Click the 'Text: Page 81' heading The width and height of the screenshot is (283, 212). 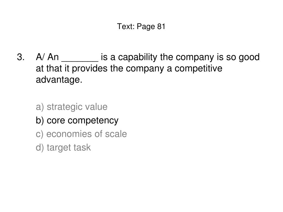[141, 26]
